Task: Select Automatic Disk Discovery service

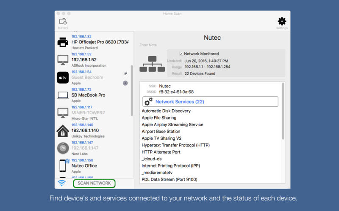Action: (x=166, y=111)
